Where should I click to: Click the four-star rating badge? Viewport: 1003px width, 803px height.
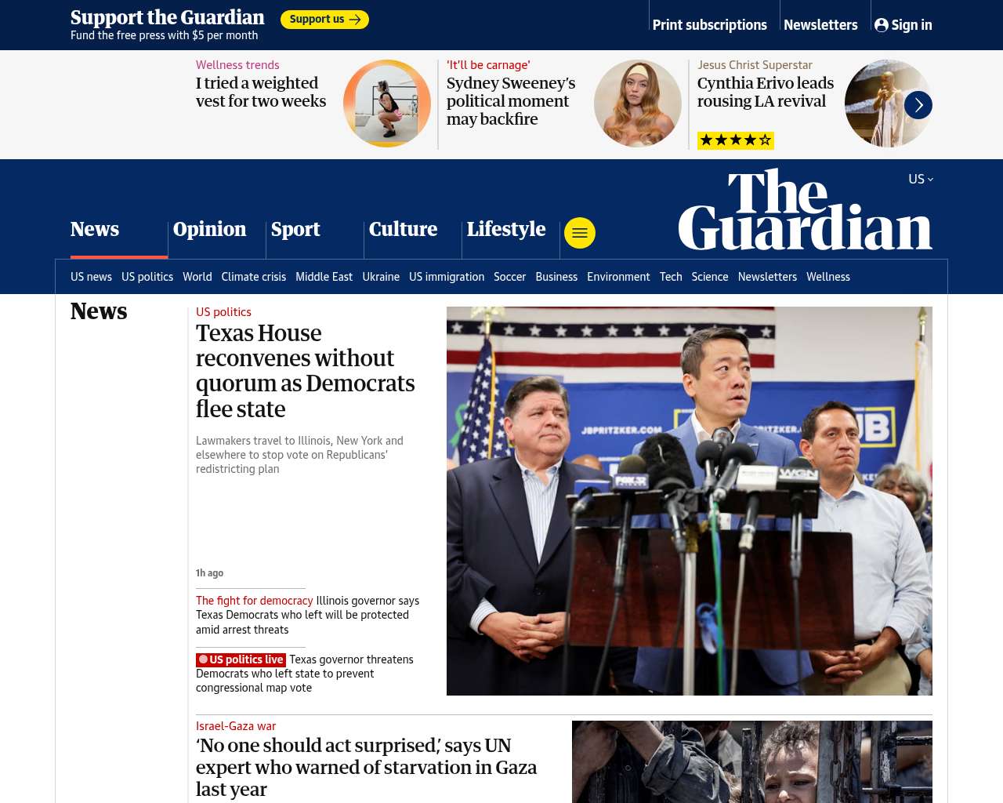point(736,140)
